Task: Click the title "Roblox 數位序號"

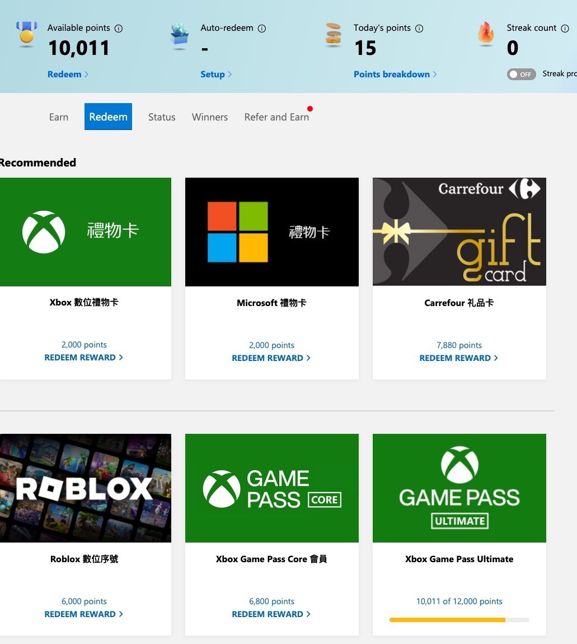Action: click(84, 559)
